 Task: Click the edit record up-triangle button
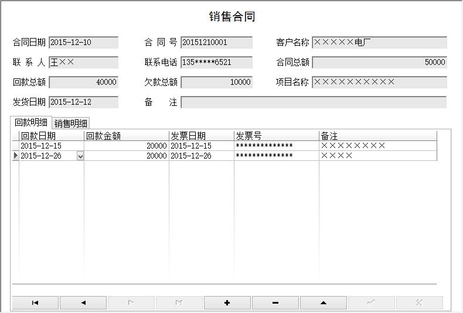(x=324, y=302)
